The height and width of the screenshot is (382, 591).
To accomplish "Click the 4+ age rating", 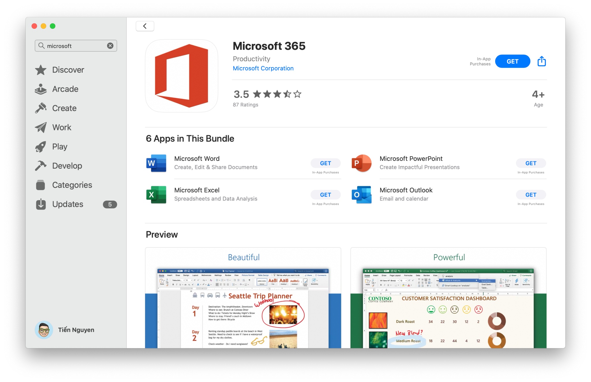I will pos(538,95).
